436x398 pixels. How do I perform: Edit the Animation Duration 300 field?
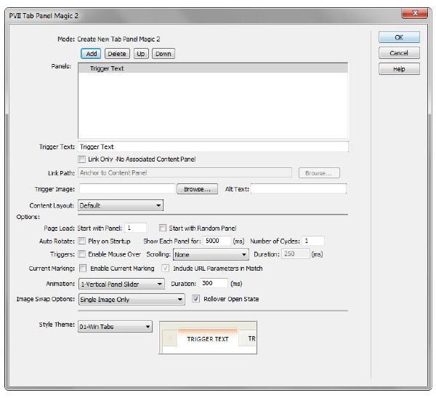(214, 283)
